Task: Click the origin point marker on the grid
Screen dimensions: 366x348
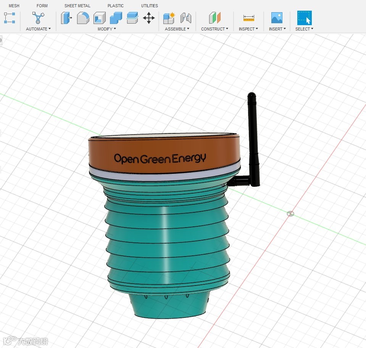Action: 290,213
